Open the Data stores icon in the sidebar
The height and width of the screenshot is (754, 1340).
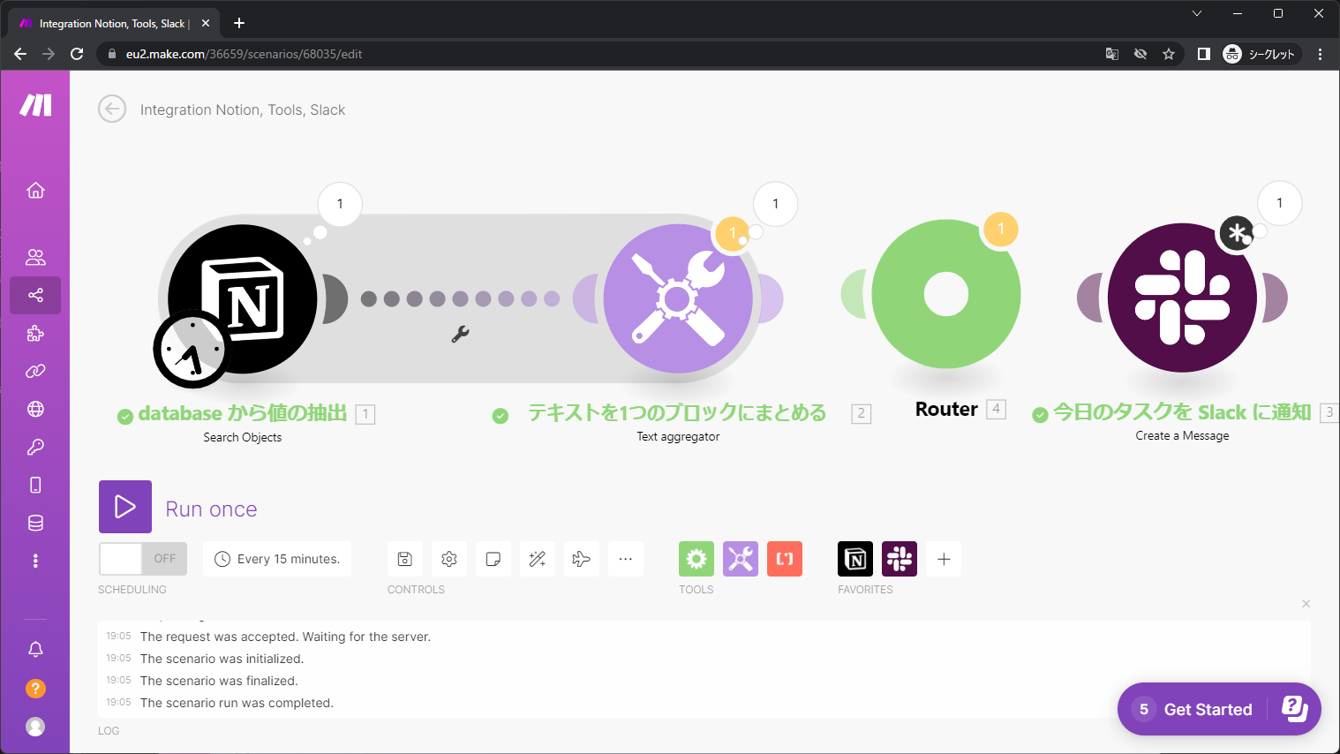(x=35, y=523)
